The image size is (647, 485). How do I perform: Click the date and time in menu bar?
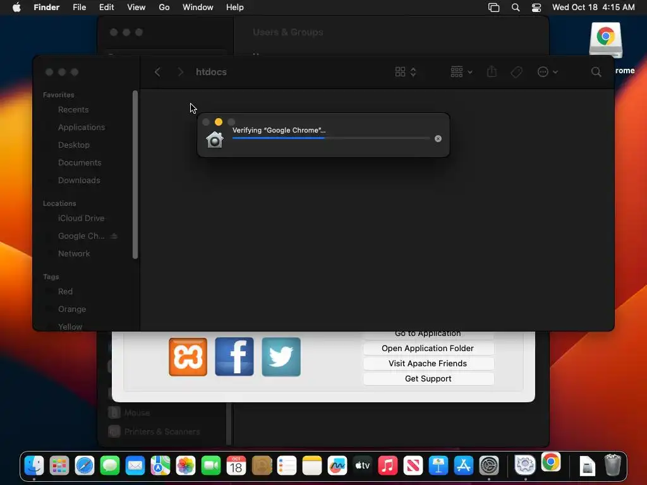click(x=593, y=8)
